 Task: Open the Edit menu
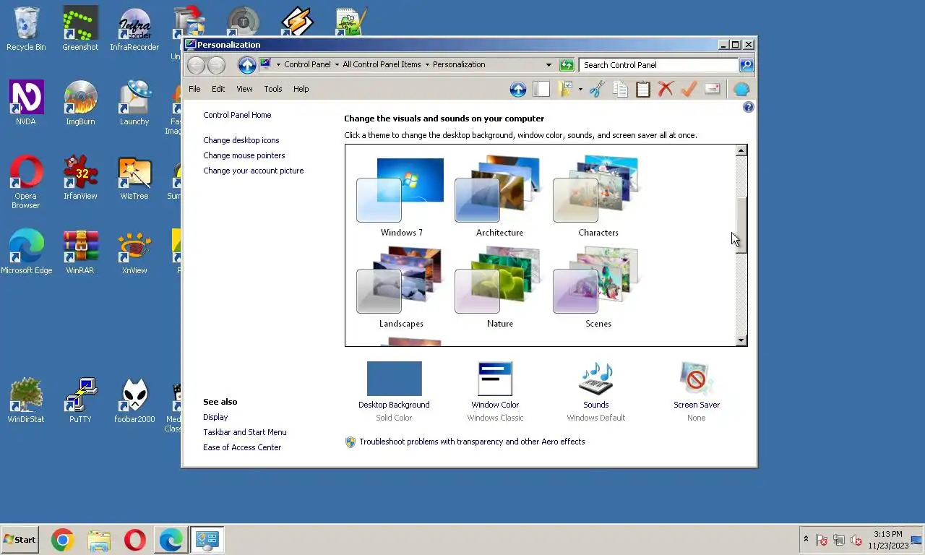point(218,89)
